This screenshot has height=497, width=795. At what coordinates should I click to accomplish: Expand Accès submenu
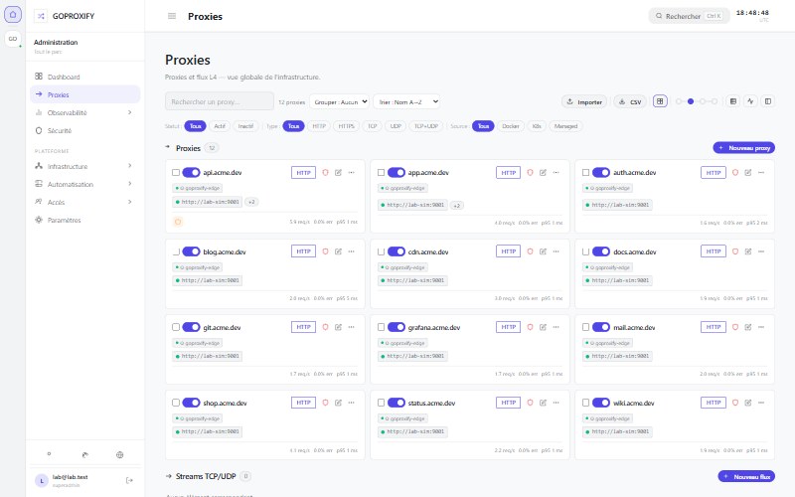pyautogui.click(x=130, y=202)
